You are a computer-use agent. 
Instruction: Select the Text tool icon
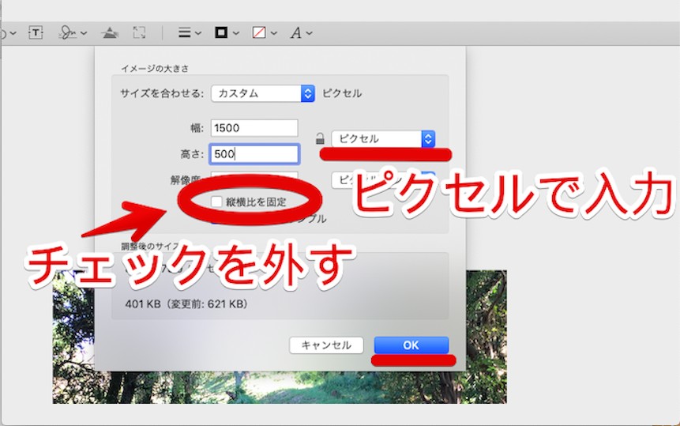pos(36,32)
